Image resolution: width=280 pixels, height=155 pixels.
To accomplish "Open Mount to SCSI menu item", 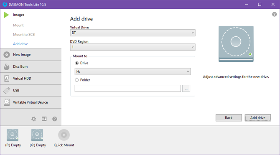I will 24,34.
